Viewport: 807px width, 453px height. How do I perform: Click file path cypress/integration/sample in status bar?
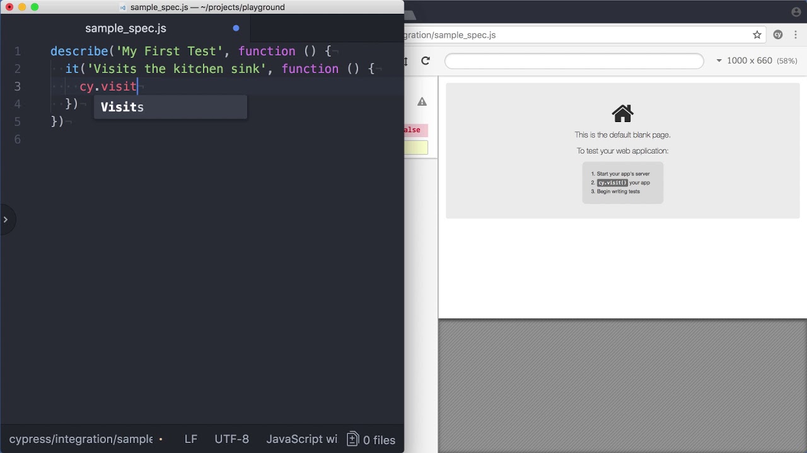(x=81, y=439)
